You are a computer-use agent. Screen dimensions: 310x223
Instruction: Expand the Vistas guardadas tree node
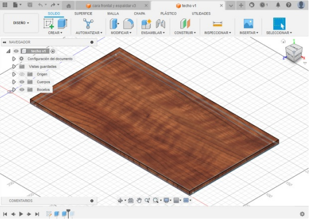coord(14,67)
